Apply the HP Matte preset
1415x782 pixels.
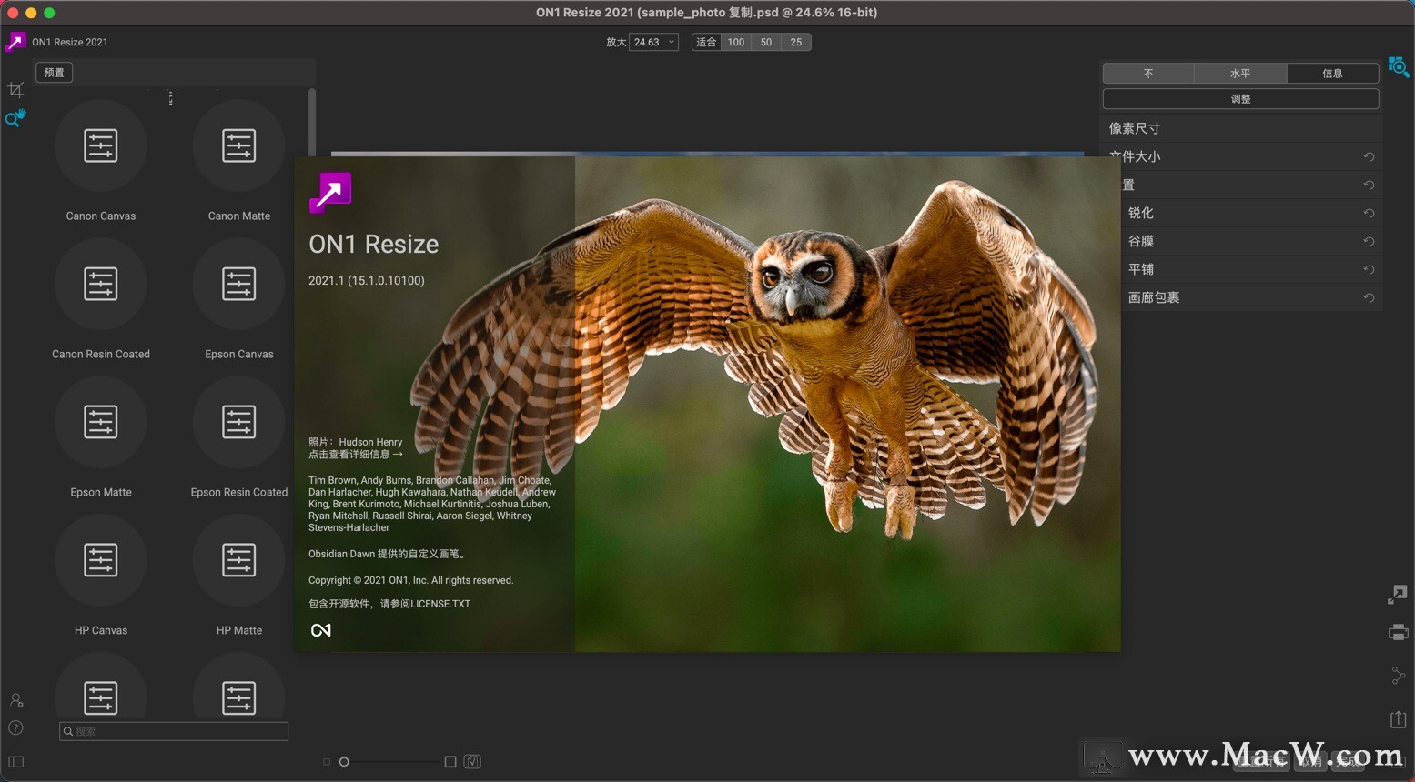[239, 560]
